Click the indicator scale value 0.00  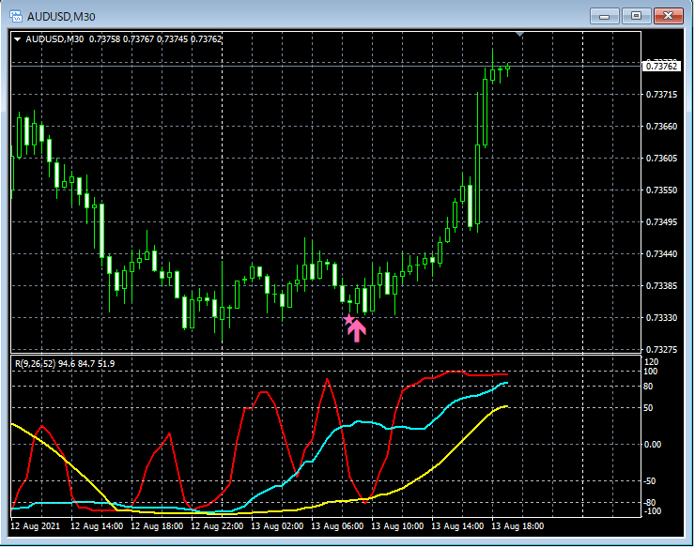point(652,444)
